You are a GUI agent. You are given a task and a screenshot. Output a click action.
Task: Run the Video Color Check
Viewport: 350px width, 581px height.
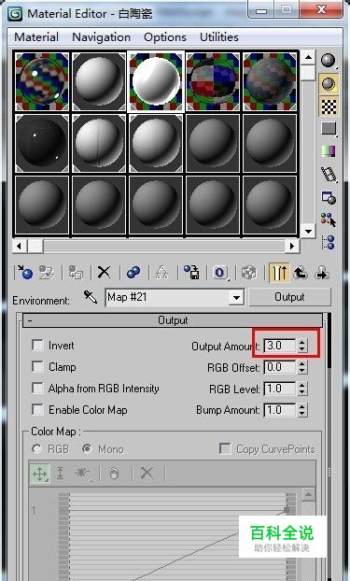(x=329, y=151)
